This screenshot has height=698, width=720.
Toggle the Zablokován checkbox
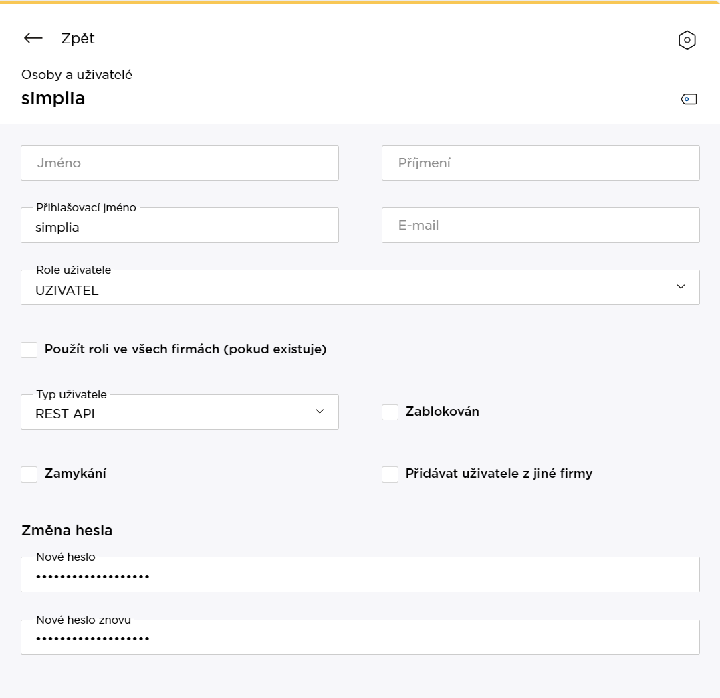point(390,412)
